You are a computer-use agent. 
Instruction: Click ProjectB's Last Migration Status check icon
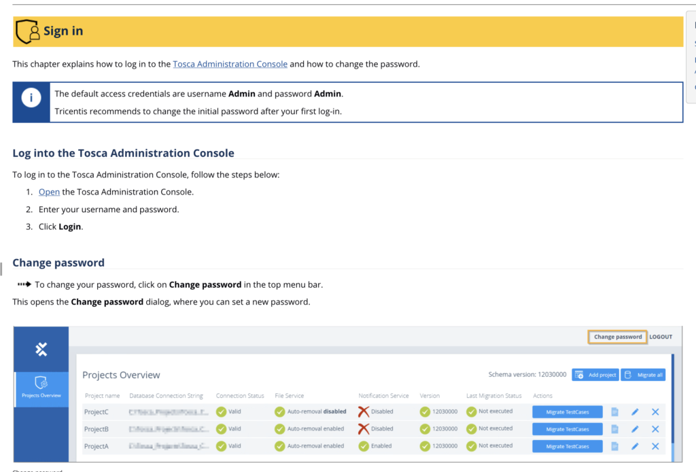(x=472, y=429)
